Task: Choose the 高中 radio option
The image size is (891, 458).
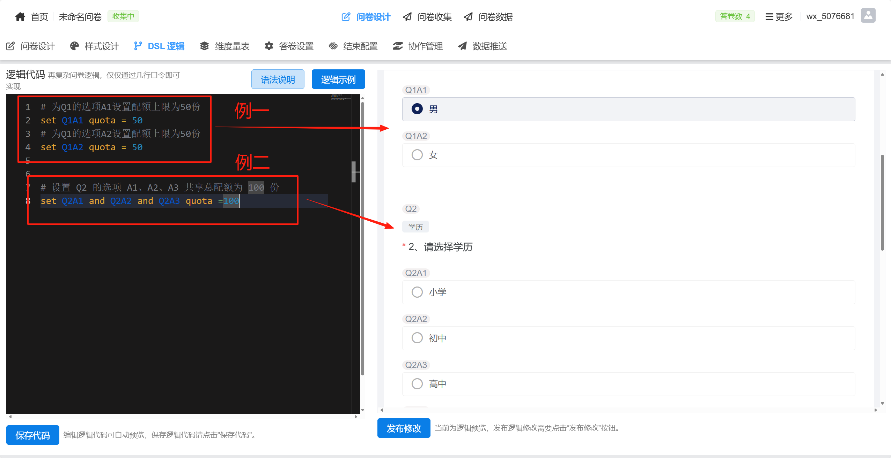Action: pos(417,384)
